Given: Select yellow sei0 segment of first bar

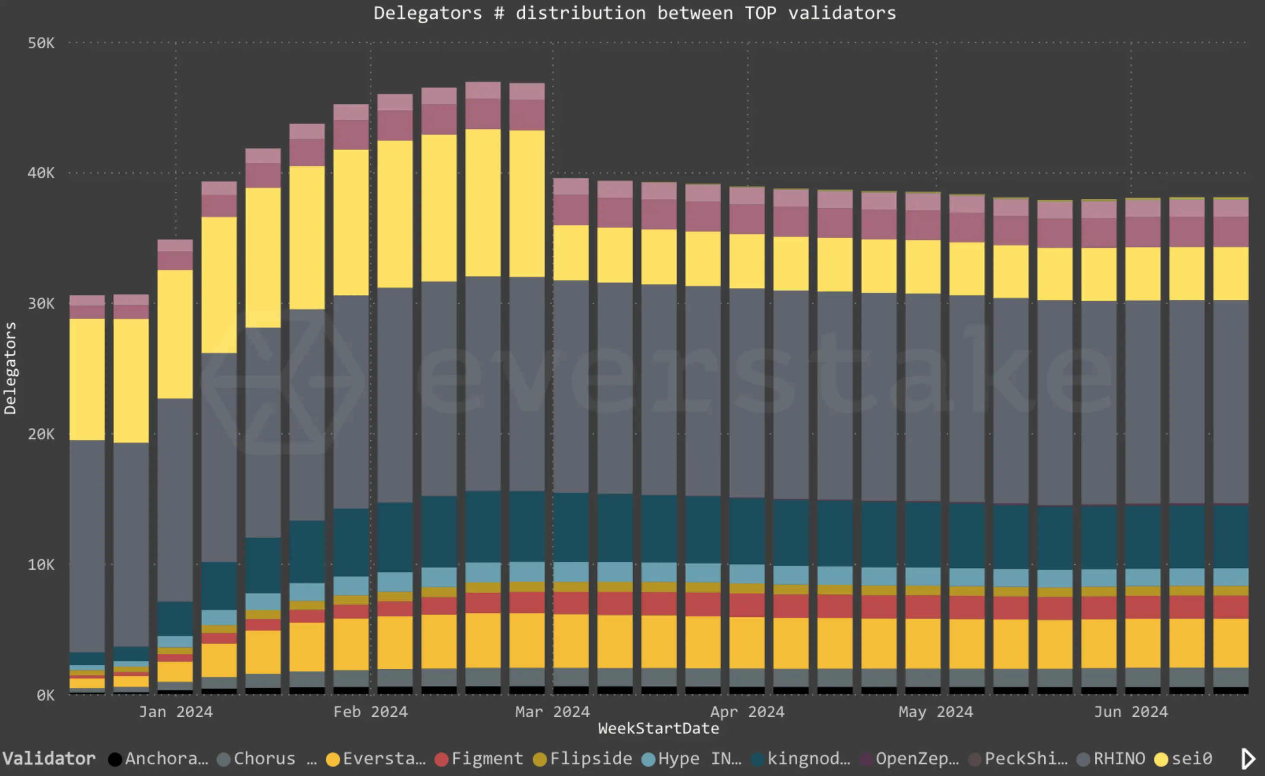Looking at the screenshot, I should [x=87, y=379].
